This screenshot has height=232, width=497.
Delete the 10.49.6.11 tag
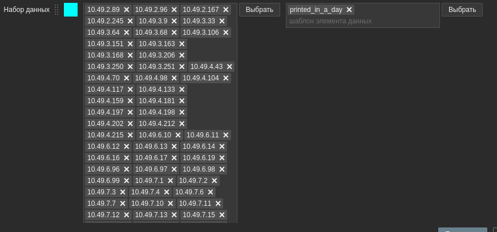[x=226, y=135]
